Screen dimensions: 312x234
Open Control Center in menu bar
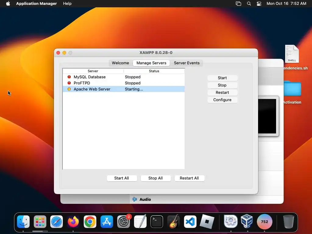pyautogui.click(x=259, y=4)
